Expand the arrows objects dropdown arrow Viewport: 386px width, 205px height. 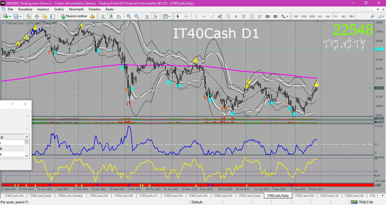[288, 16]
